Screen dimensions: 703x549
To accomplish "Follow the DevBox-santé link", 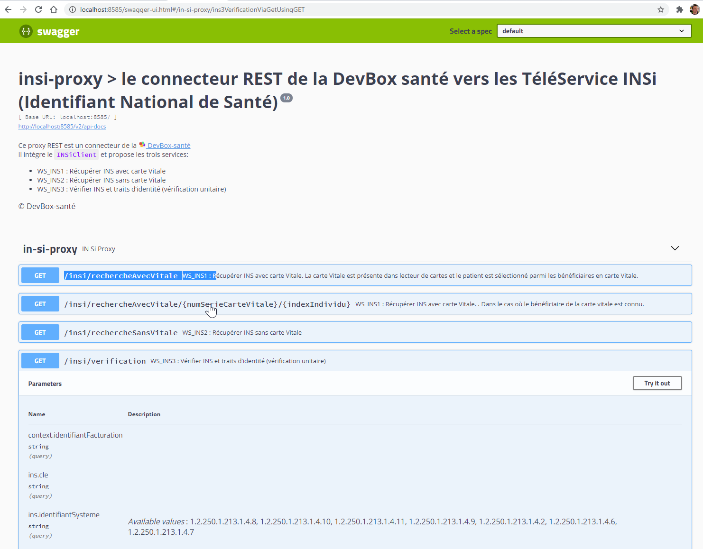I will click(169, 146).
